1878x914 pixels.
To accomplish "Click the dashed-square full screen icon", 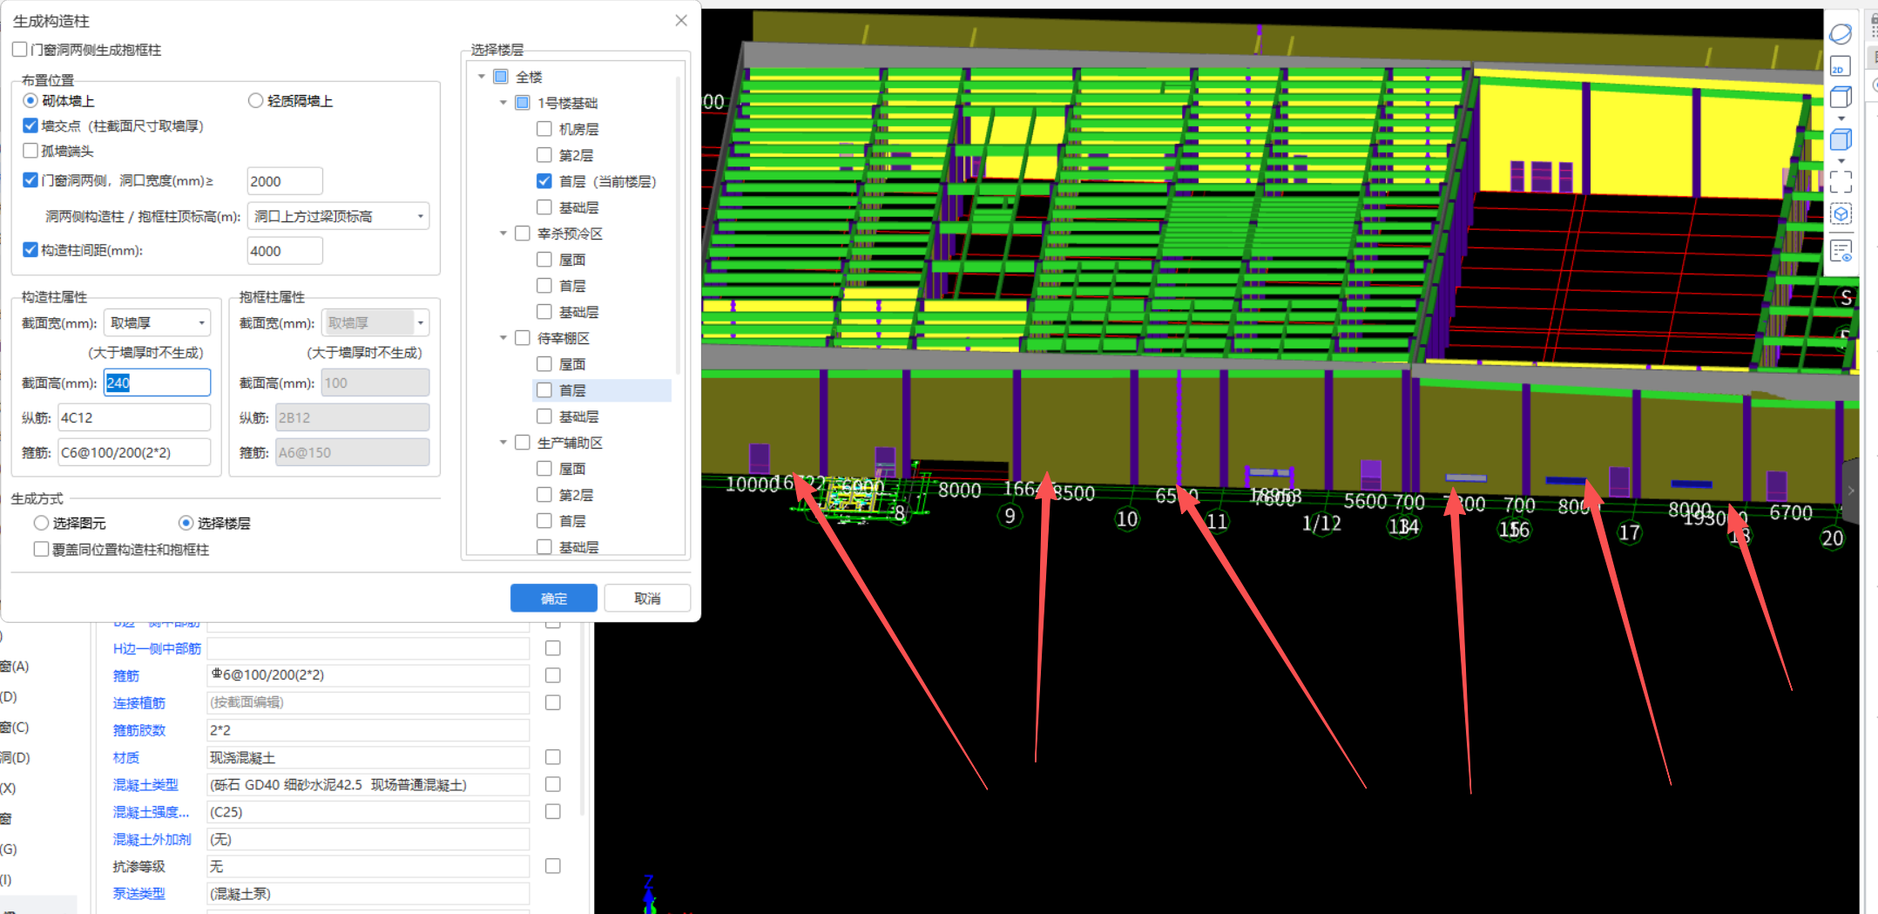I will pyautogui.click(x=1840, y=182).
